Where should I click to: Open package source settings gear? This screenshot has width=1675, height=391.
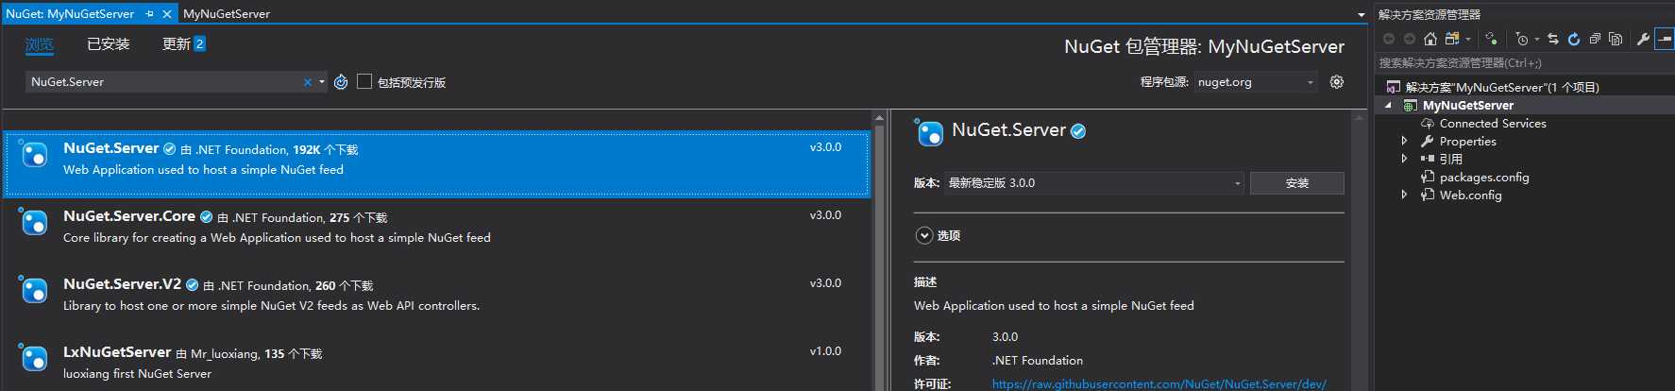tap(1337, 82)
